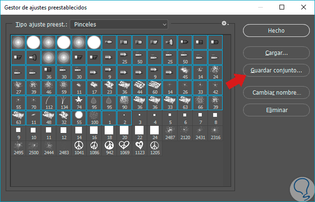This screenshot has height=202, width=315.
Task: Click the peace sign brush 1041
Action: [x=79, y=147]
